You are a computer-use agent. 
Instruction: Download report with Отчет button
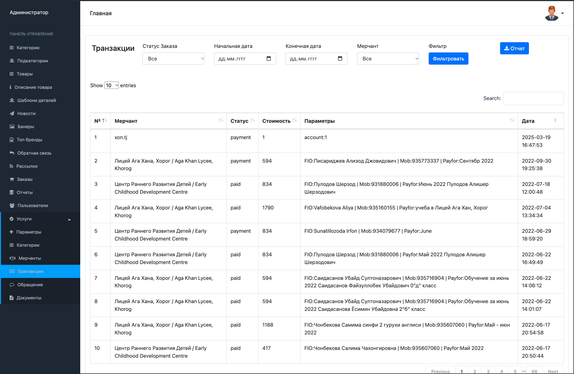point(514,48)
